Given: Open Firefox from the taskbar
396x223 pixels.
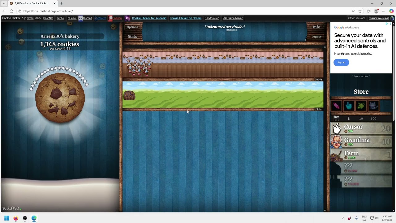Looking at the screenshot, I should point(16,218).
